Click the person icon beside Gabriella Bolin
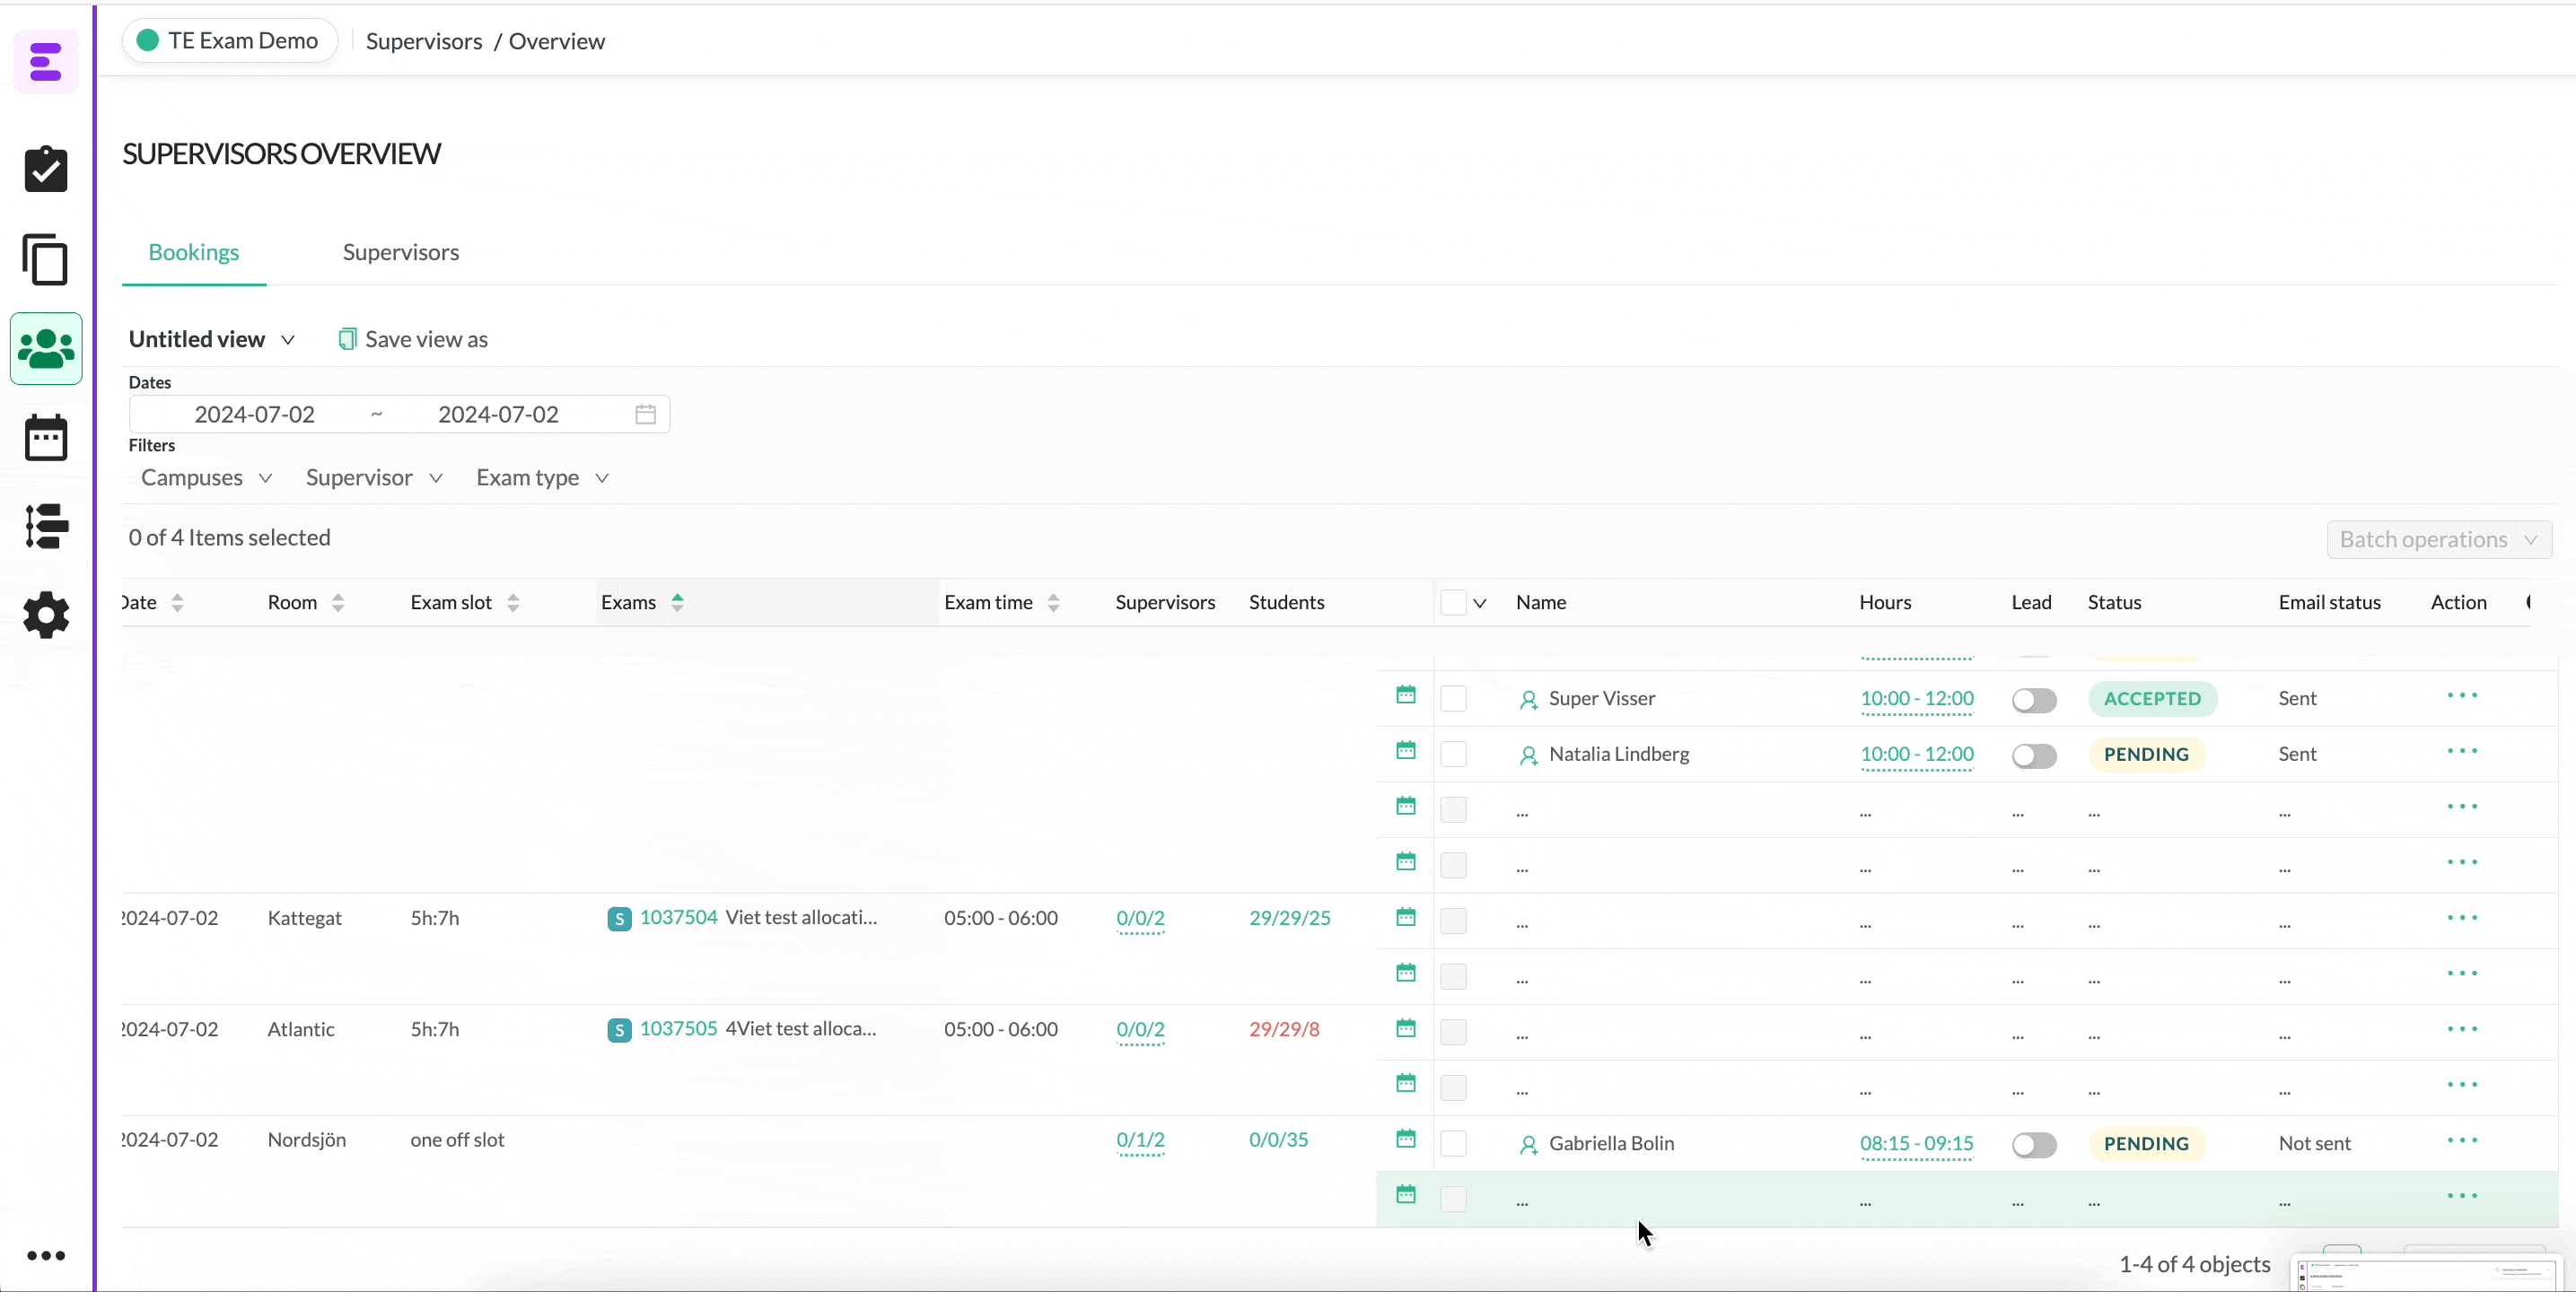 [x=1528, y=1145]
